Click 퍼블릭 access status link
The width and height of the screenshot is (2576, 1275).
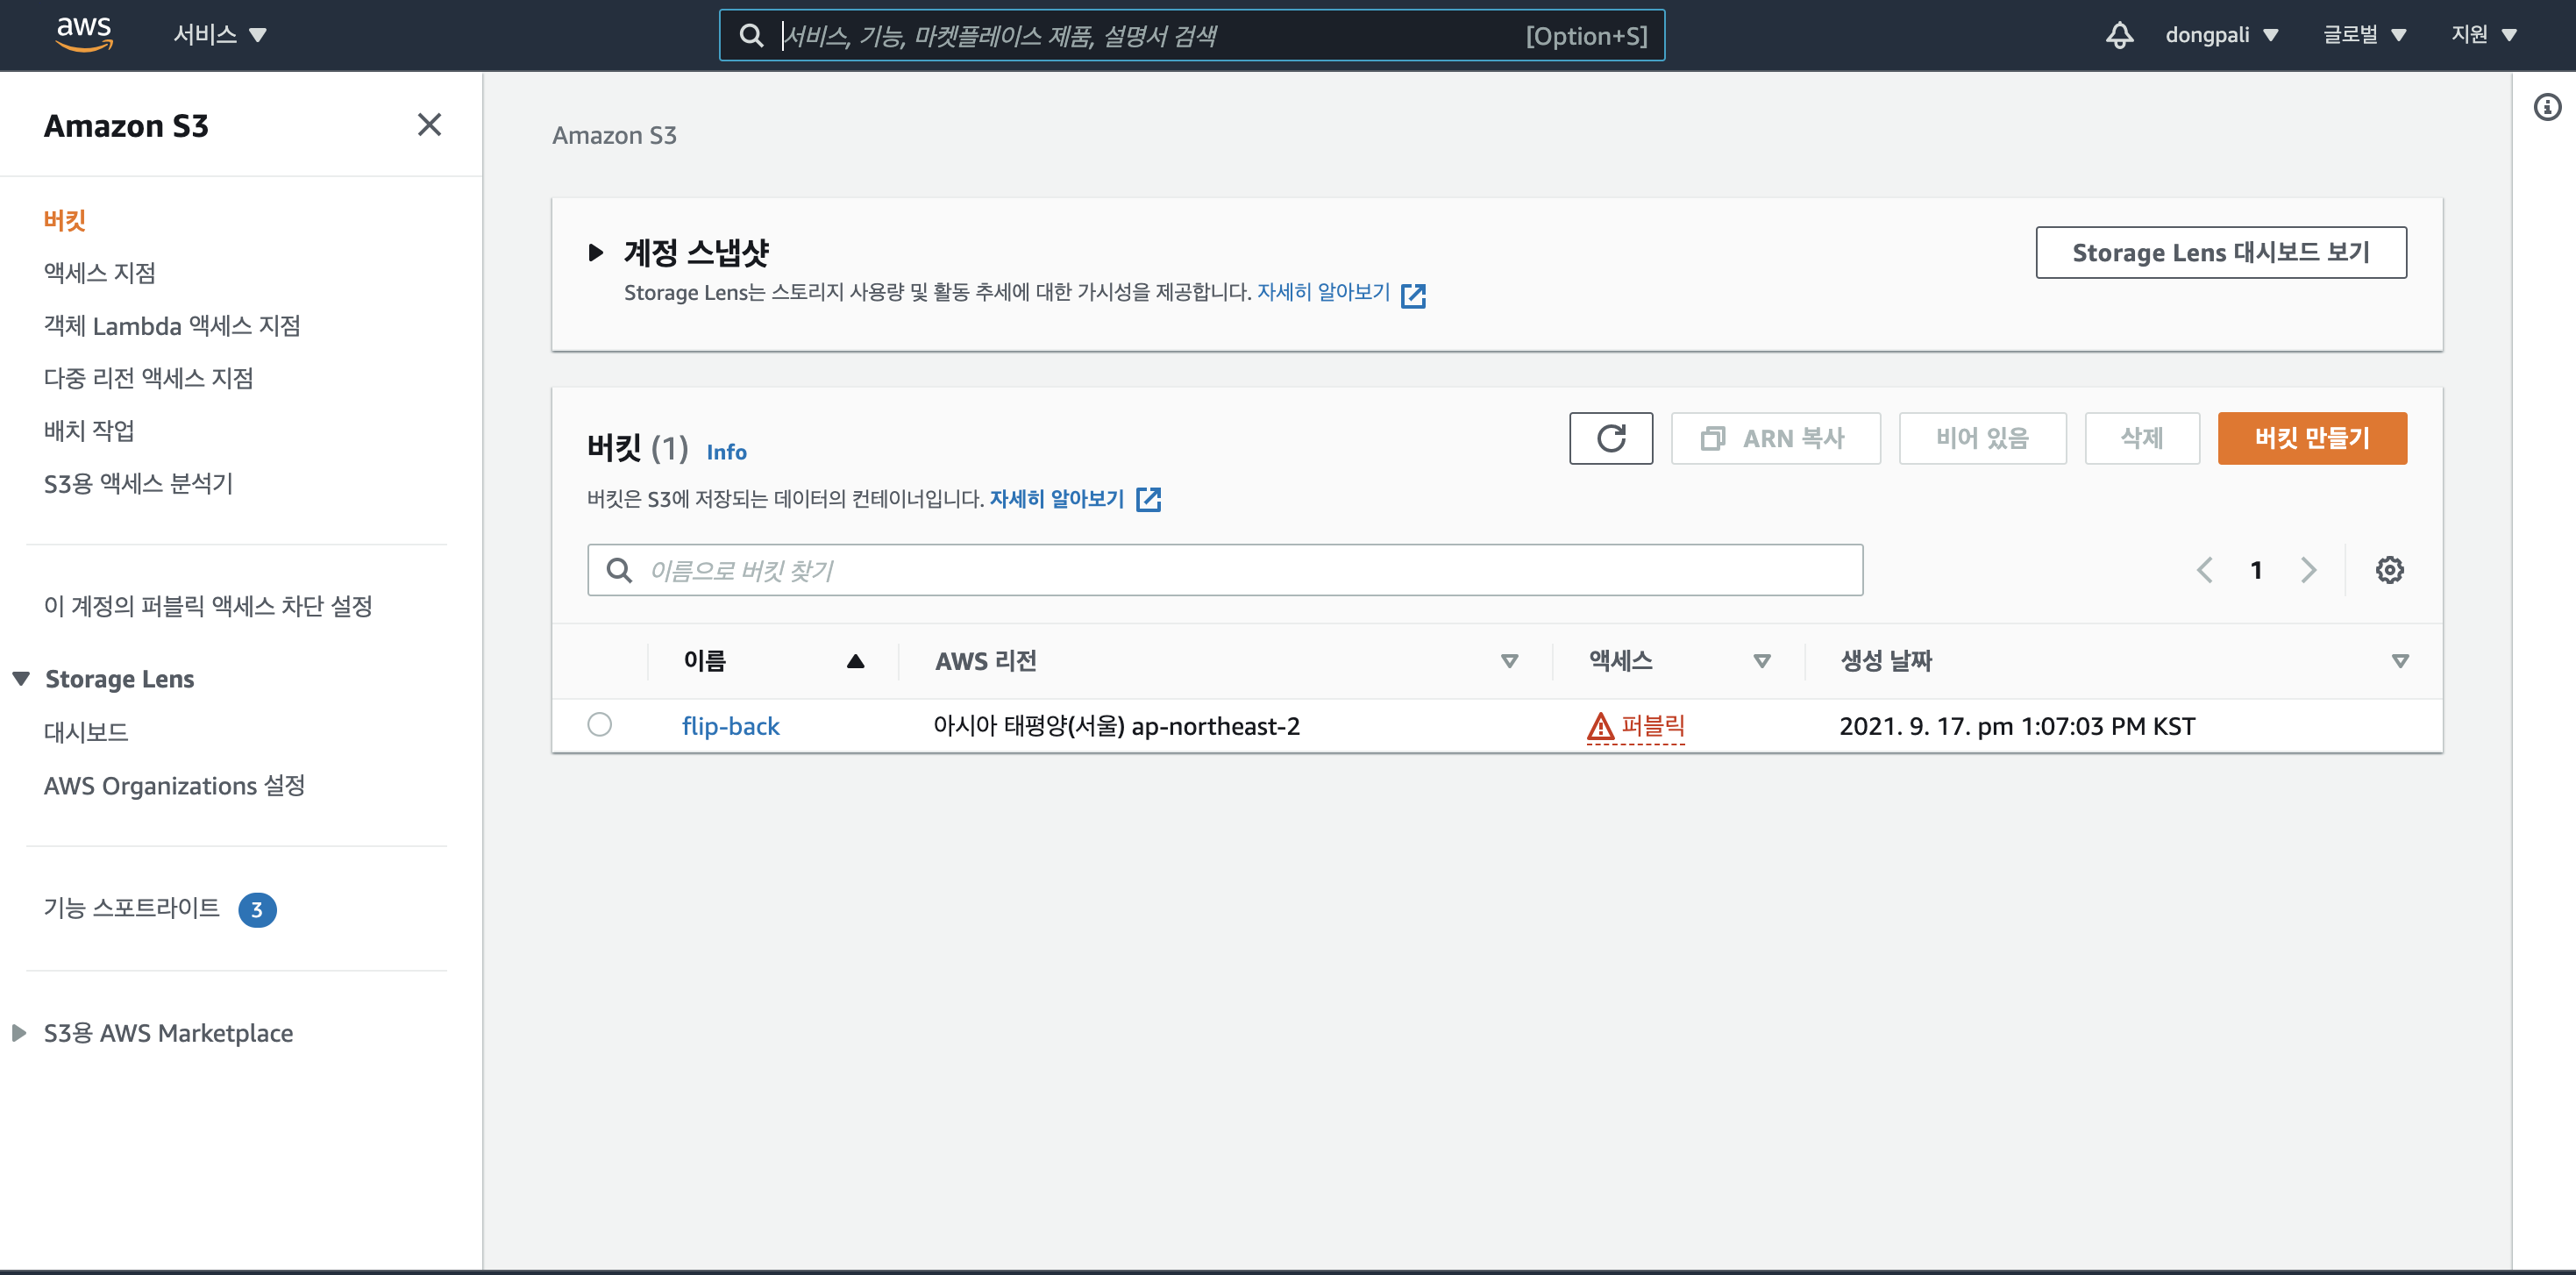pyautogui.click(x=1653, y=726)
